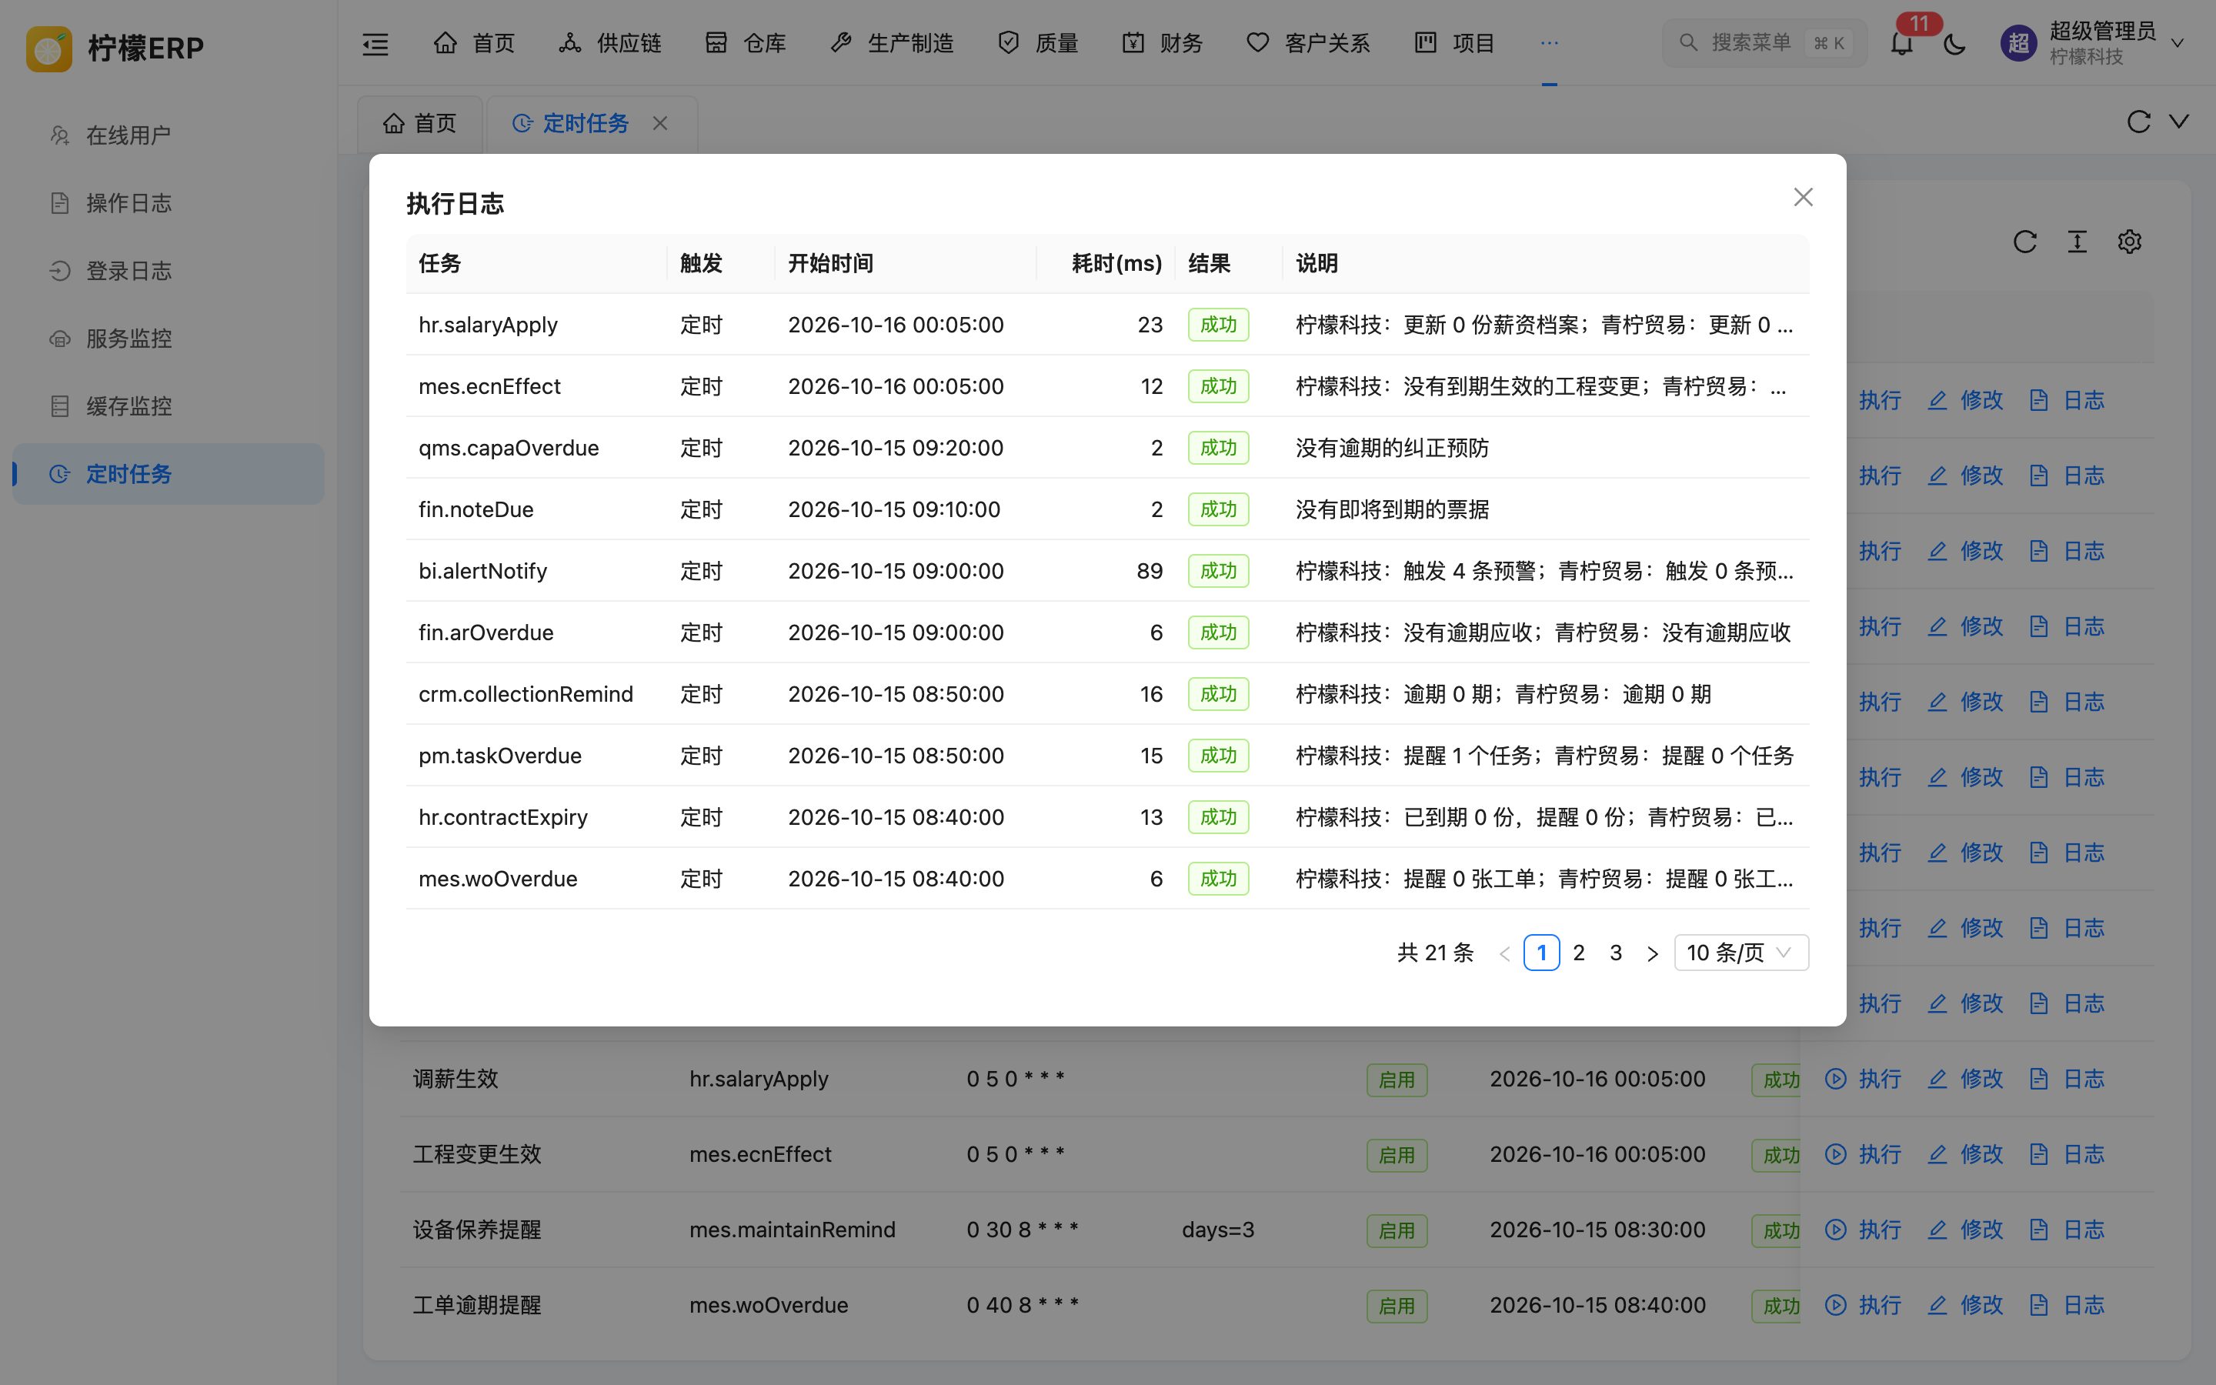2216x1385 pixels.
Task: Switch to the 首页 page tab
Action: click(x=419, y=123)
